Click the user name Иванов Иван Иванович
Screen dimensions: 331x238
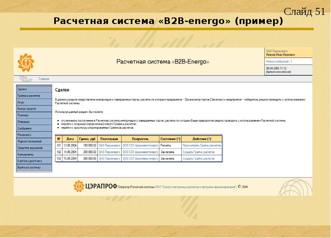click(x=281, y=55)
